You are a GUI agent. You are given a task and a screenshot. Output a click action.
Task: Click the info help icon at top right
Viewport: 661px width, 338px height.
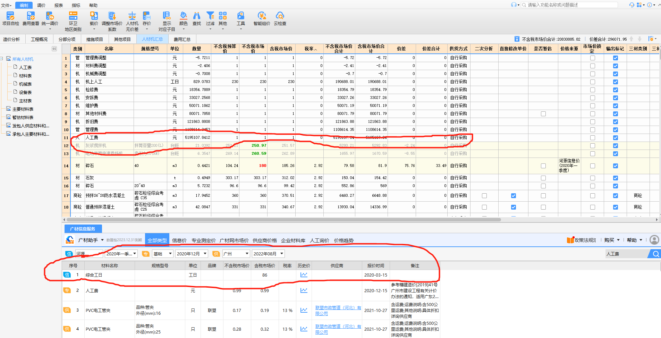click(x=649, y=5)
